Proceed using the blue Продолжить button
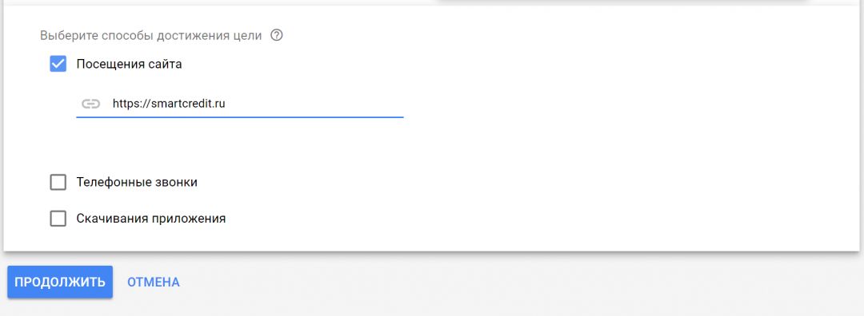864x316 pixels. (x=60, y=282)
